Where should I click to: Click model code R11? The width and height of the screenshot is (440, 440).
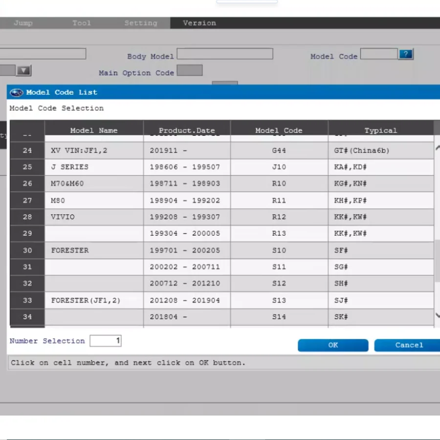click(x=279, y=200)
